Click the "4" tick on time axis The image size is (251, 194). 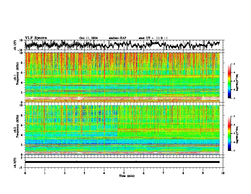[104, 173]
